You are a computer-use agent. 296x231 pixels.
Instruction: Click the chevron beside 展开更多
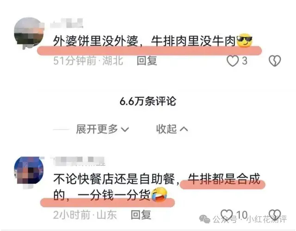coord(125,129)
